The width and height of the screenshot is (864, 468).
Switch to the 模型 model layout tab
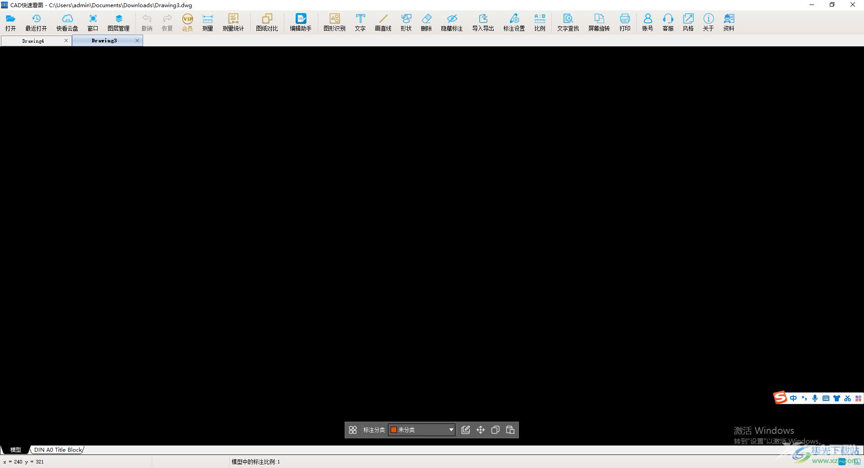tap(16, 450)
